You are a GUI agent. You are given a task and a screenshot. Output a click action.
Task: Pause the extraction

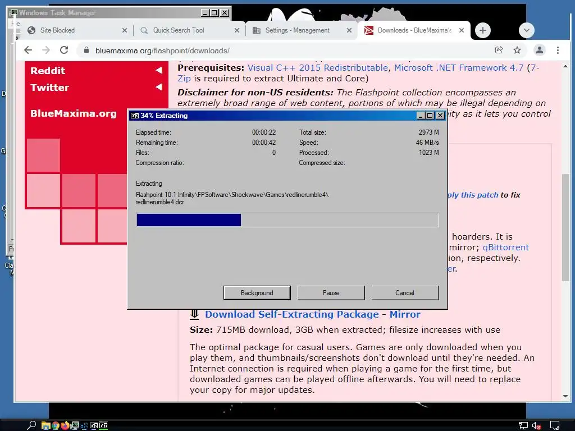[331, 293]
